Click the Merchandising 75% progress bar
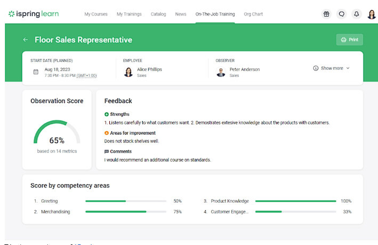Image resolution: width=378 pixels, height=245 pixels. coord(126,212)
